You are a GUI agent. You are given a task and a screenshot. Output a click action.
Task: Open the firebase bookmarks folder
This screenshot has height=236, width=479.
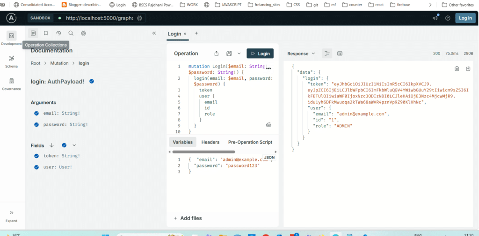[400, 5]
